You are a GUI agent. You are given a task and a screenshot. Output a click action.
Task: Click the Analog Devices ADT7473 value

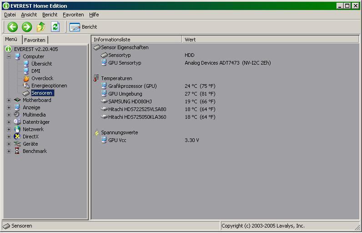click(x=228, y=63)
